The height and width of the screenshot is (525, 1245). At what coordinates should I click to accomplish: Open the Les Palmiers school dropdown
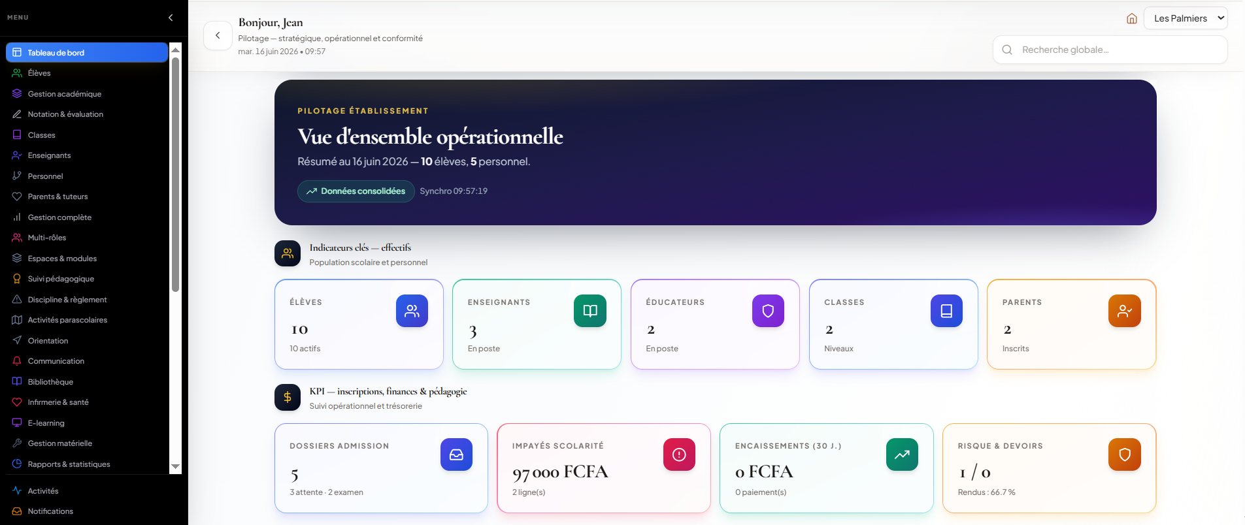pyautogui.click(x=1186, y=18)
